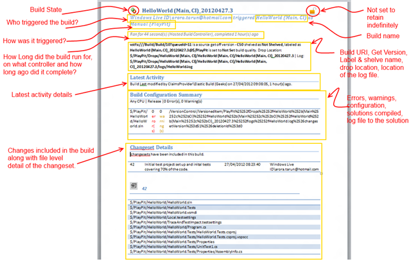411x260 pixels.
Task: Select the HelloWorld.Tests/Properties folder row
Action: [224, 241]
